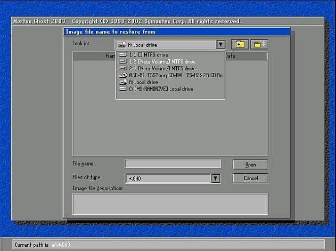Go up one folder level icon
Viewport: 336px width, 251px height.
(x=240, y=44)
